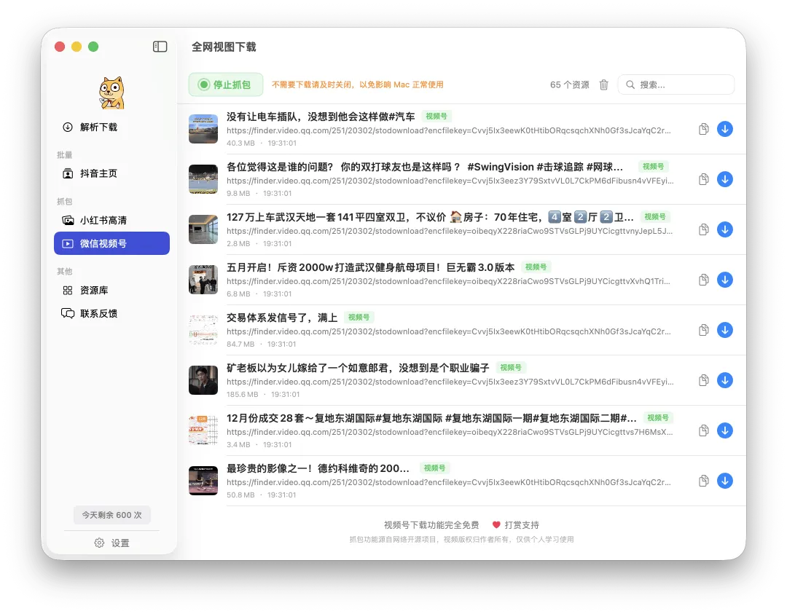Select title 矿老板以为女儿嫁给了一个如意郎君
Screen dimensions: 787x614
[358, 368]
